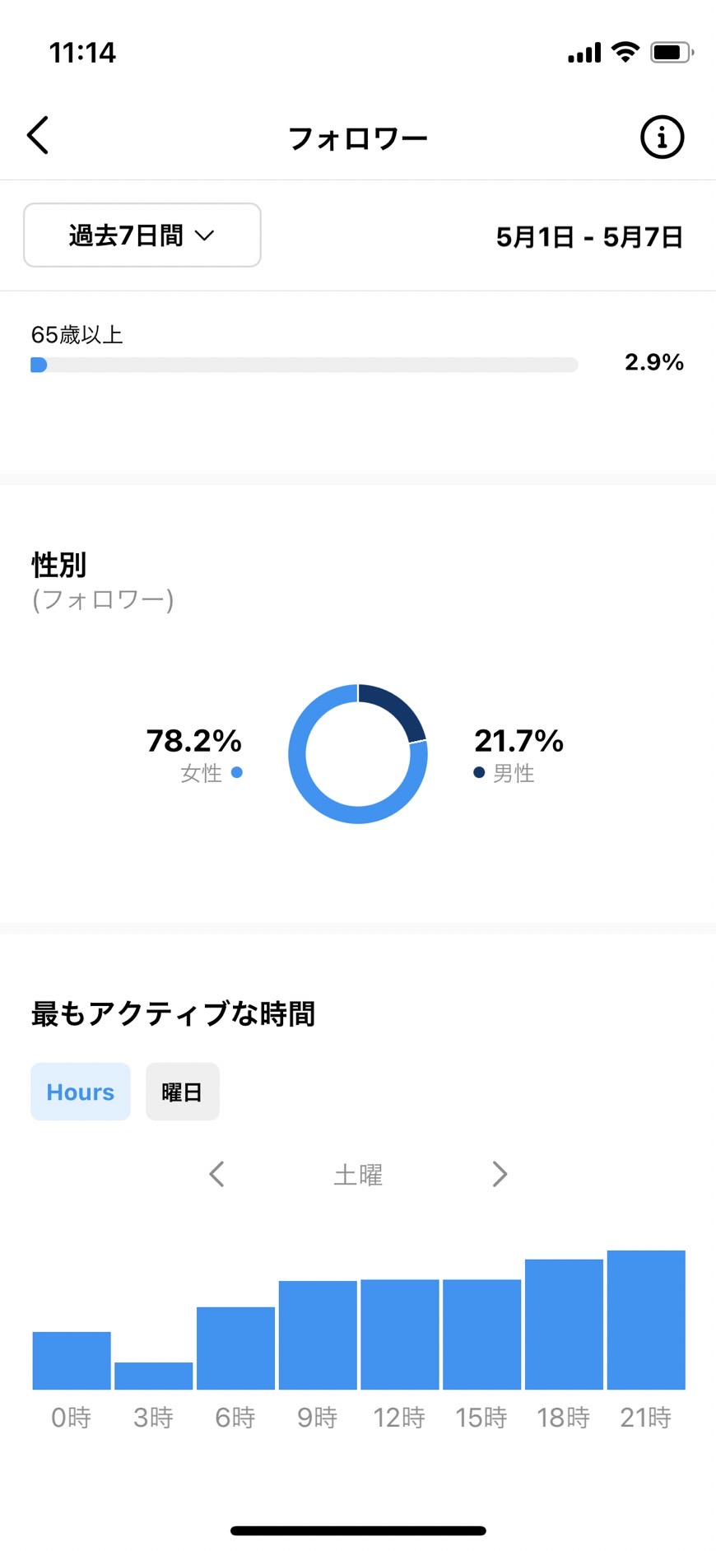Tap the 女性 legend dot
Image resolution: width=716 pixels, height=1551 pixels.
point(237,772)
